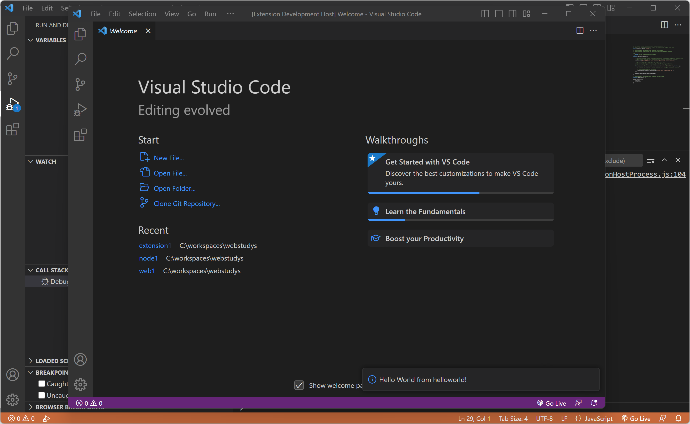Screen dimensions: 690x424
Task: Enable Caught Exceptions breakpoint checkbox
Action: [42, 384]
